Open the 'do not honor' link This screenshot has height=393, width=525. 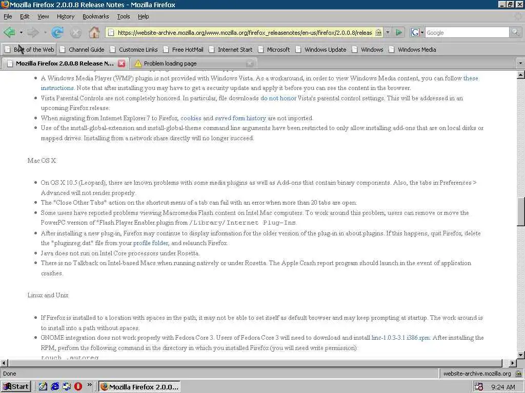click(x=278, y=98)
